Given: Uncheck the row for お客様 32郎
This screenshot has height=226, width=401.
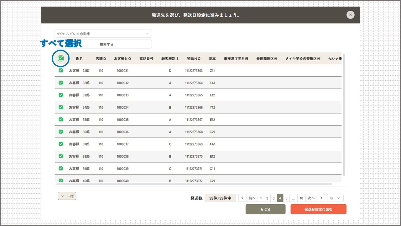Looking at the screenshot, I should pyautogui.click(x=61, y=83).
